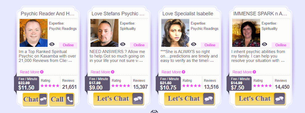The width and height of the screenshot is (305, 113).
Task: Click Let's Chat for Love Stefans Psychic
Action: pyautogui.click(x=119, y=99)
